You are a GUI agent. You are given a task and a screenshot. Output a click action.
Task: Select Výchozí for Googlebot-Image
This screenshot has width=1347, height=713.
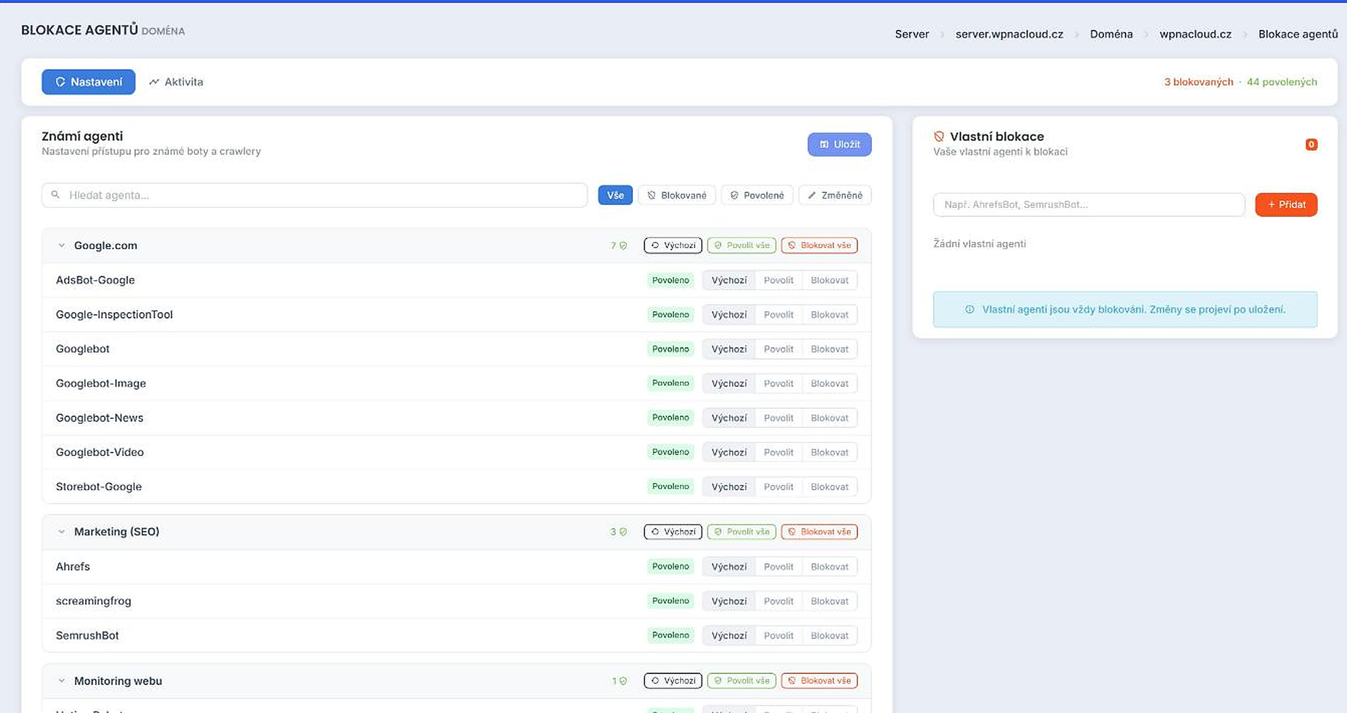[x=729, y=383]
